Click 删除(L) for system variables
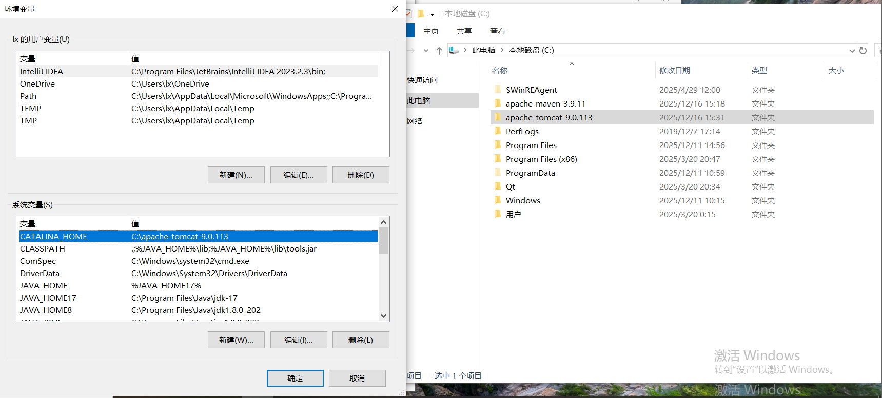Image resolution: width=882 pixels, height=398 pixels. (x=361, y=340)
